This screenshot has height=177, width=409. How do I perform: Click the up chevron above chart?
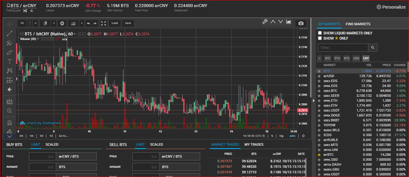tap(273, 22)
